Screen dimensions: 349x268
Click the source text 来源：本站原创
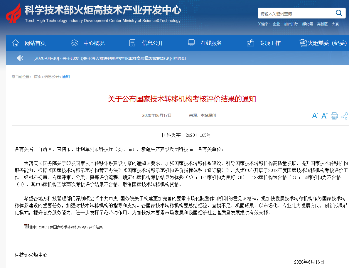pos(202,115)
